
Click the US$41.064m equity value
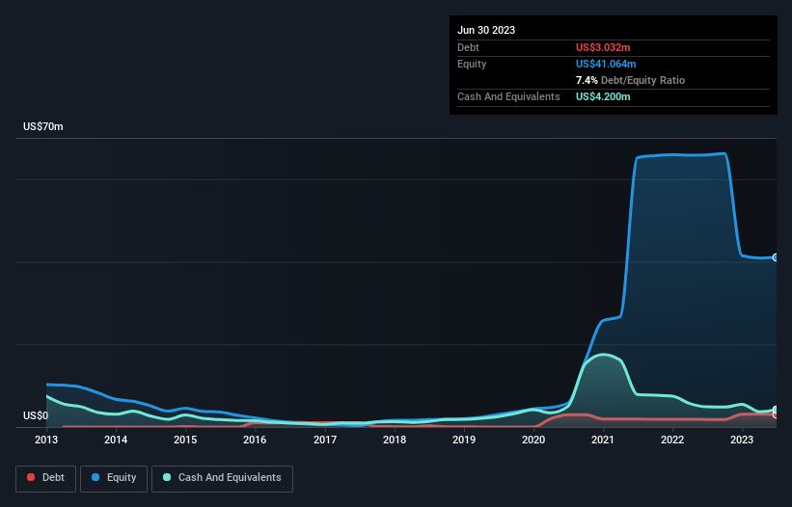point(606,64)
